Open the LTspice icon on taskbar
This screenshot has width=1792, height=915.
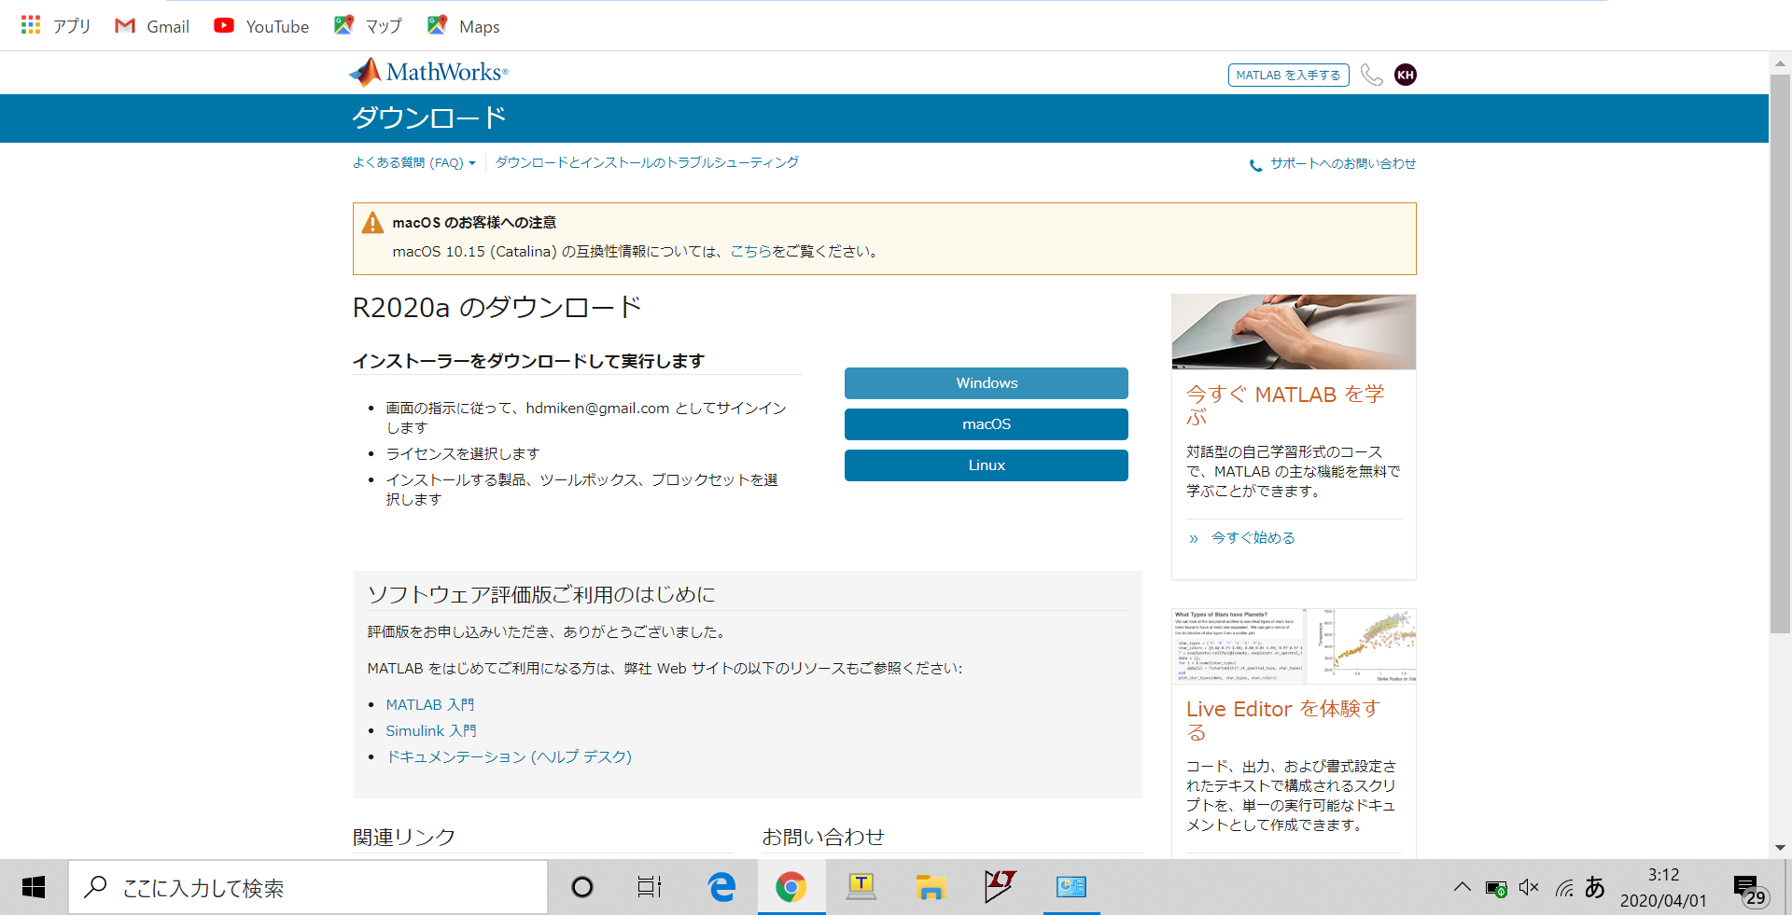1001,887
